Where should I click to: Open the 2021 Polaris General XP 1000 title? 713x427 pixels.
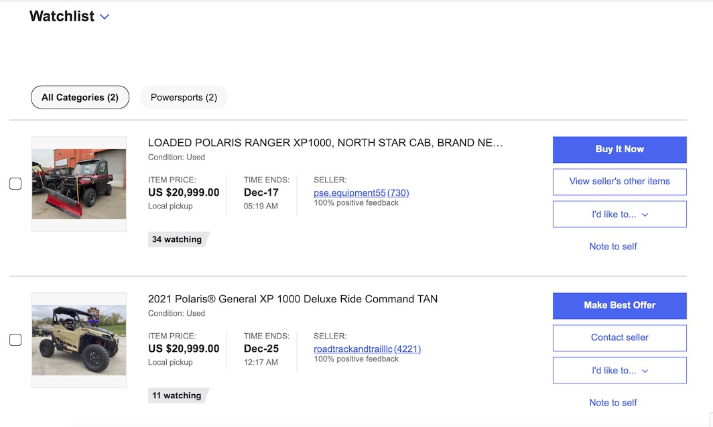pyautogui.click(x=293, y=299)
